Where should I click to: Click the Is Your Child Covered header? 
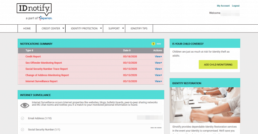(205, 43)
